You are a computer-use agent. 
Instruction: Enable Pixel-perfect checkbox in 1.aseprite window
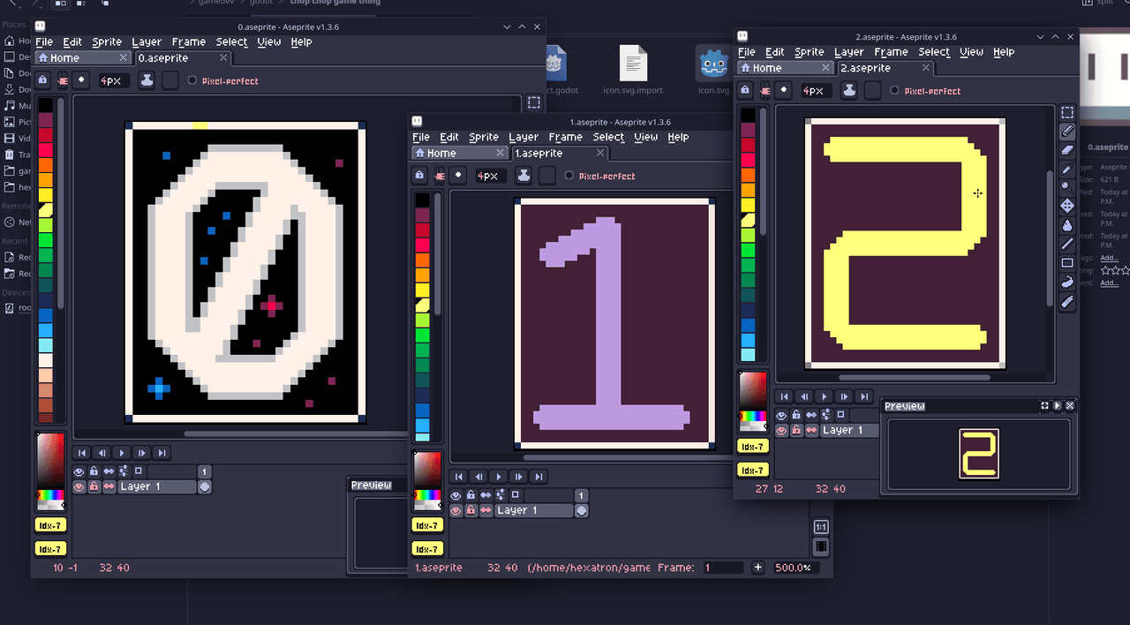coord(569,176)
